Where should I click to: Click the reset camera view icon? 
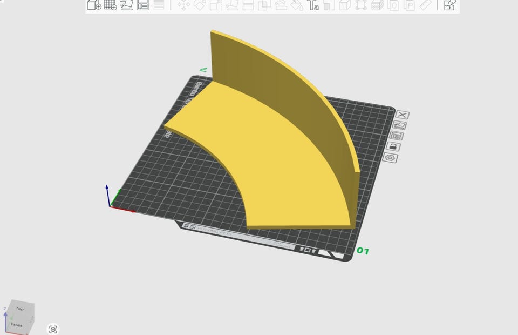click(x=53, y=330)
